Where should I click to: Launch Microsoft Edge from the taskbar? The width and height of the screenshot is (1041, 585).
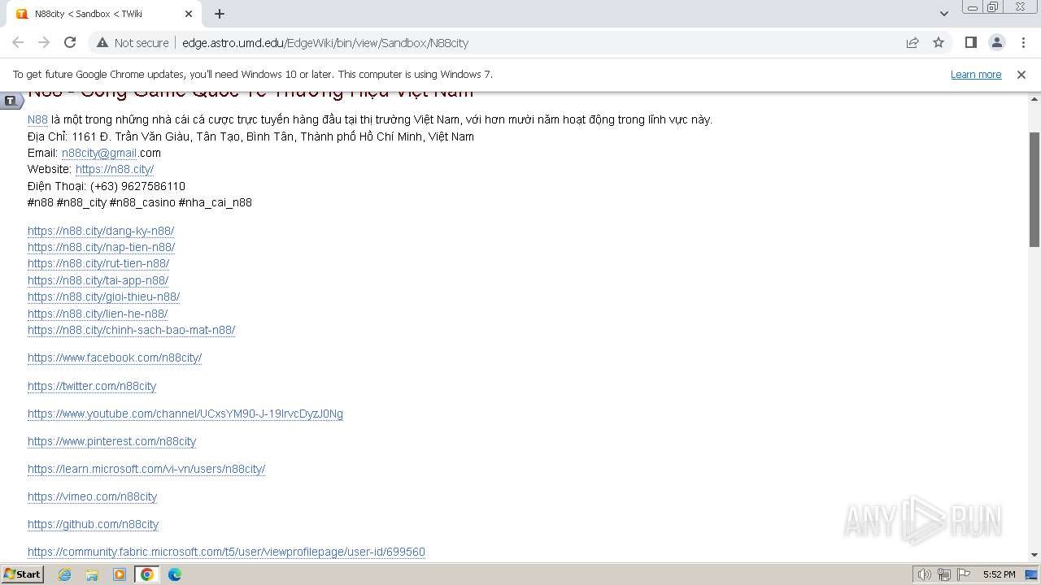tap(174, 574)
